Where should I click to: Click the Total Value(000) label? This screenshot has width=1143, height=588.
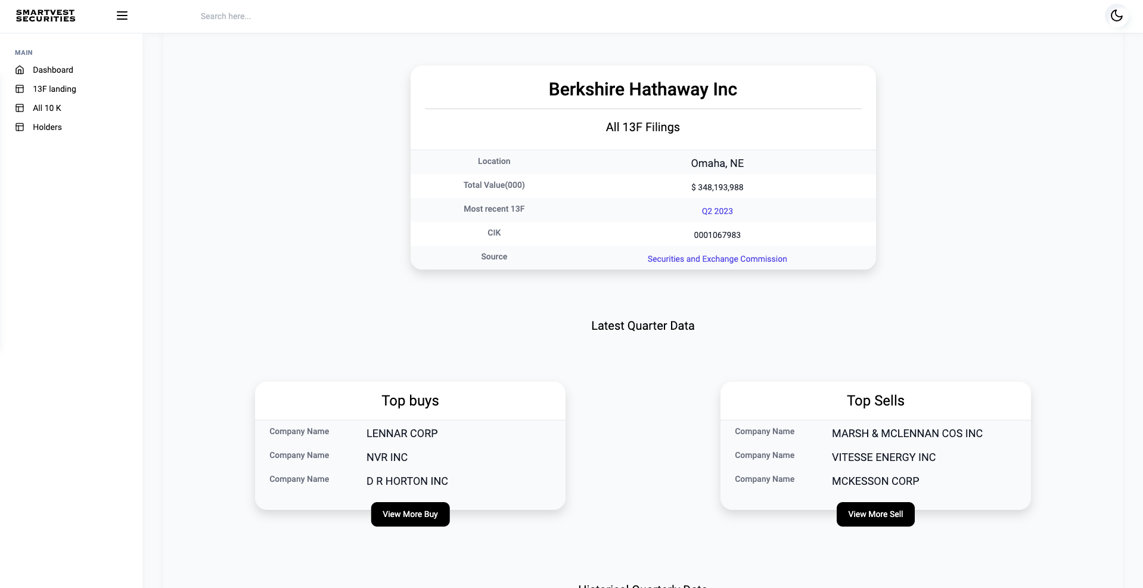click(x=494, y=185)
